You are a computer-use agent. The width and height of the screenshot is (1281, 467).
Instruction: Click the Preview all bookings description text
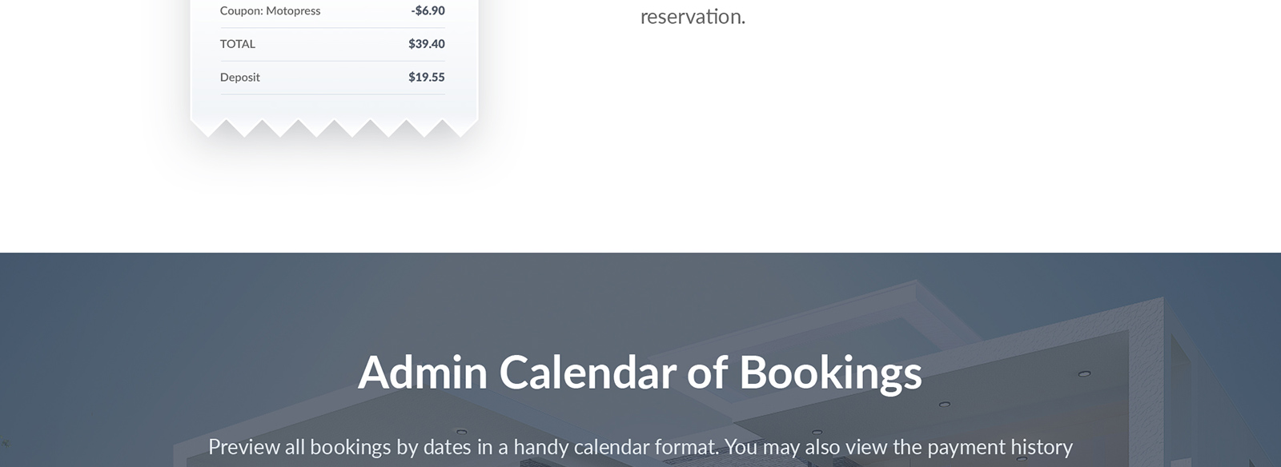(640, 446)
